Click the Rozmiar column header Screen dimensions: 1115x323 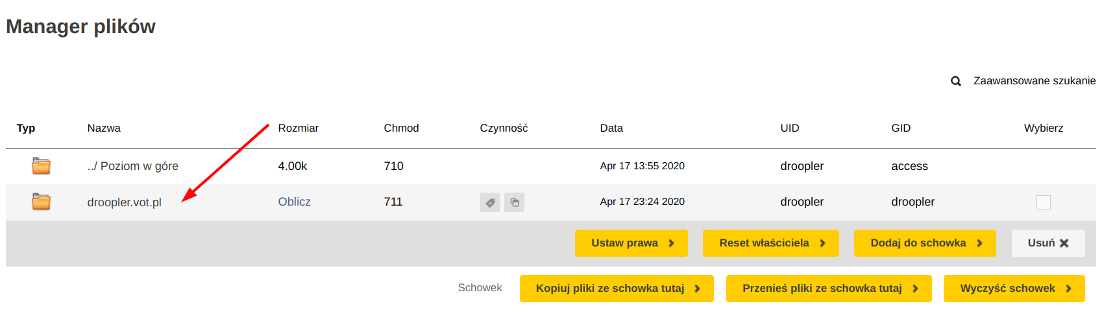click(299, 128)
